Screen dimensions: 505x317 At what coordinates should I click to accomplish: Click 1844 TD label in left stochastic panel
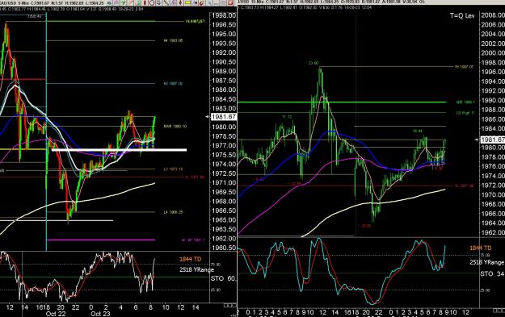(x=190, y=259)
